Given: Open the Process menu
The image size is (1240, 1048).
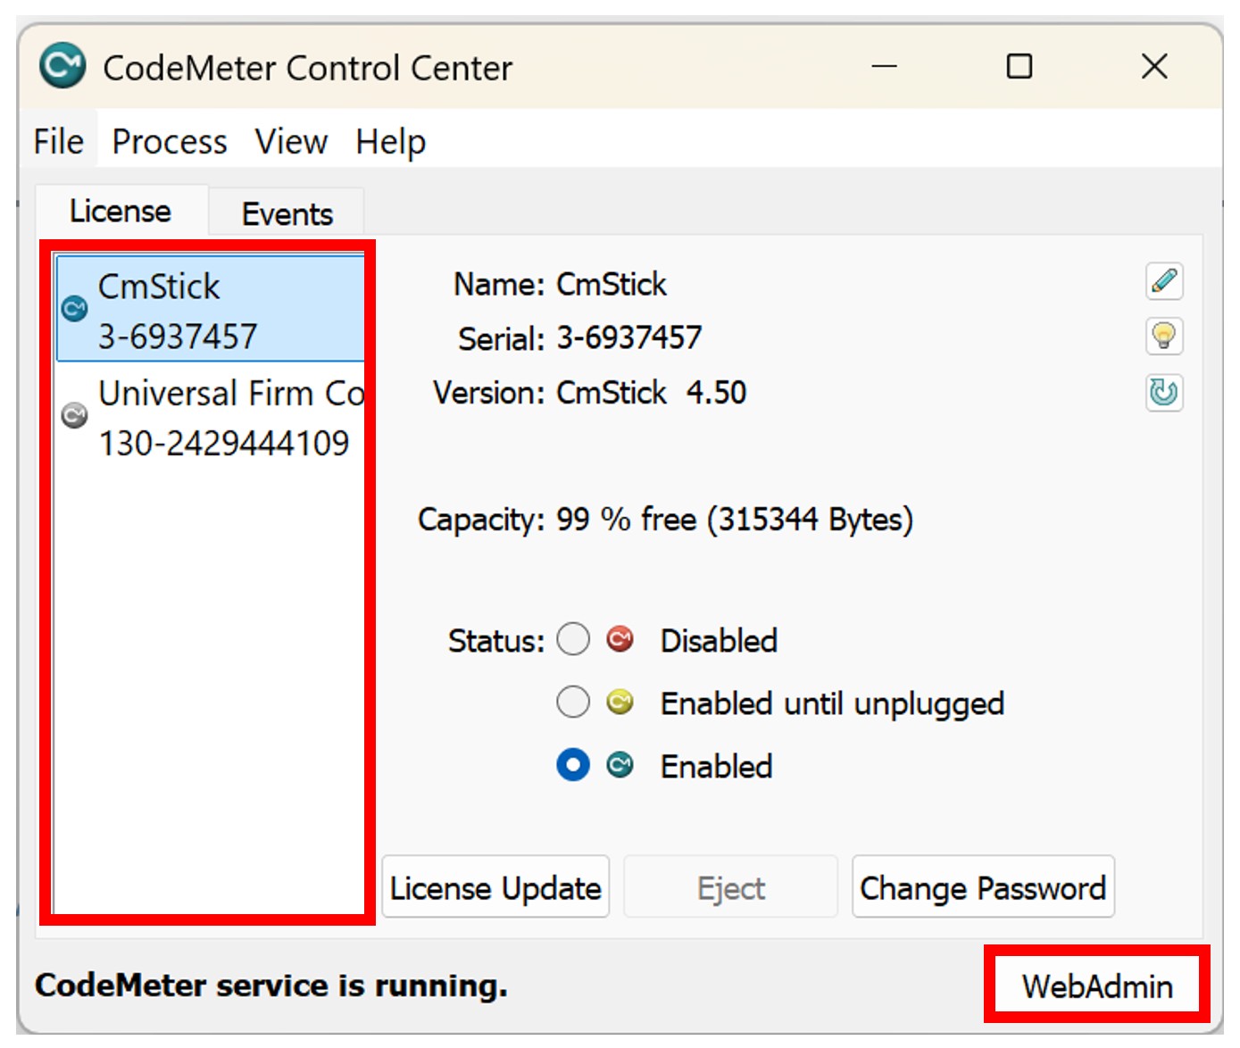Looking at the screenshot, I should click(x=170, y=141).
